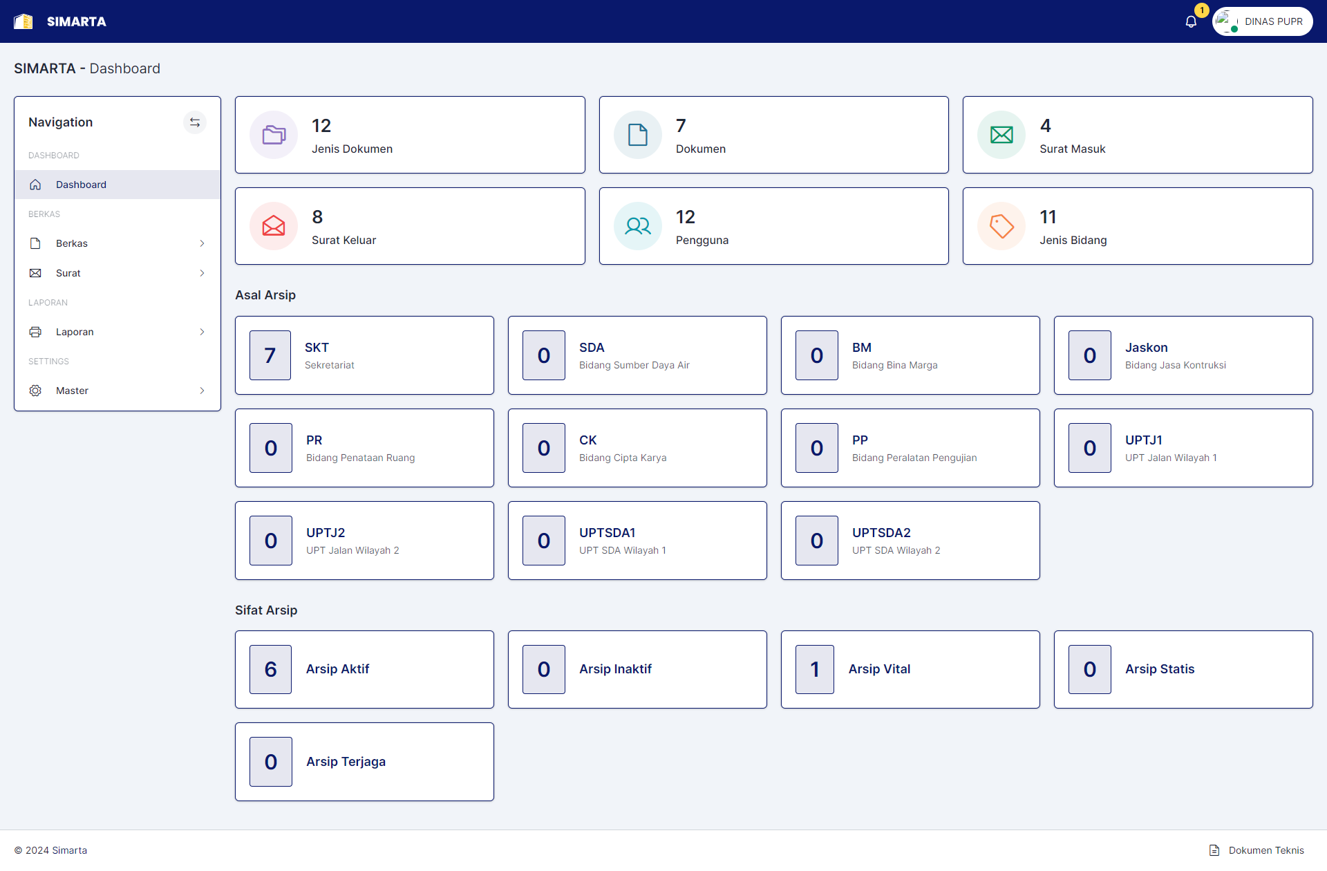Click the Surat Keluar open-envelope icon

coord(274,226)
